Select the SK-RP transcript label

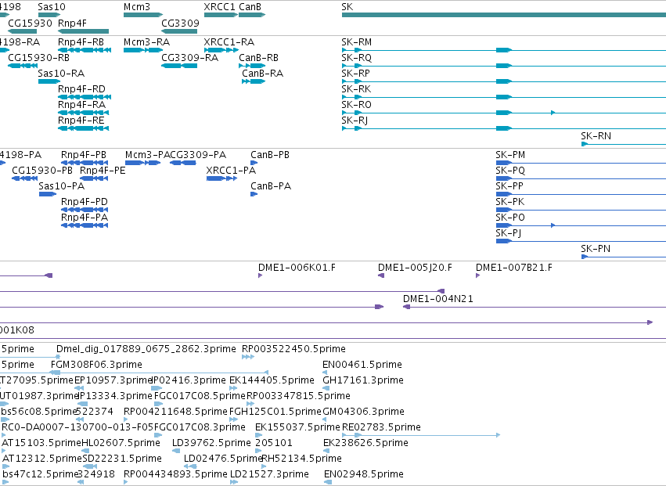pyautogui.click(x=355, y=74)
